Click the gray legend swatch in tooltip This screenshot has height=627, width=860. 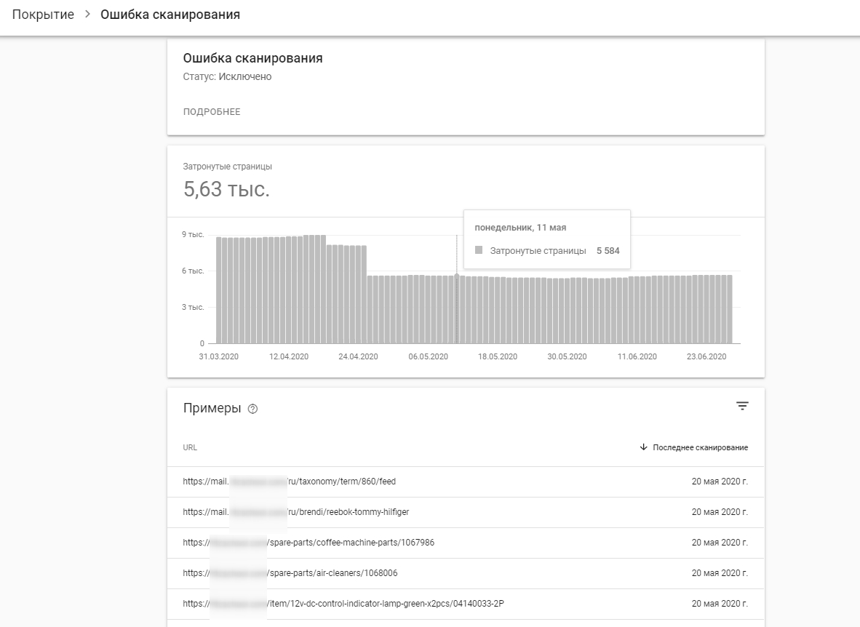479,250
